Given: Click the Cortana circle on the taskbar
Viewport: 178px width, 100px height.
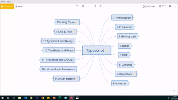Looking at the screenshot, I should 8,98.
